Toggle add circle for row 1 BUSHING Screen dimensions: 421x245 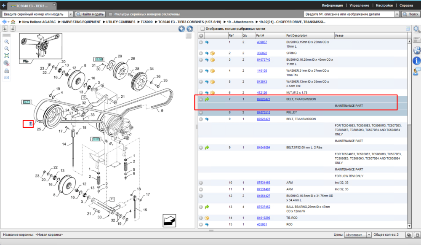201,42
